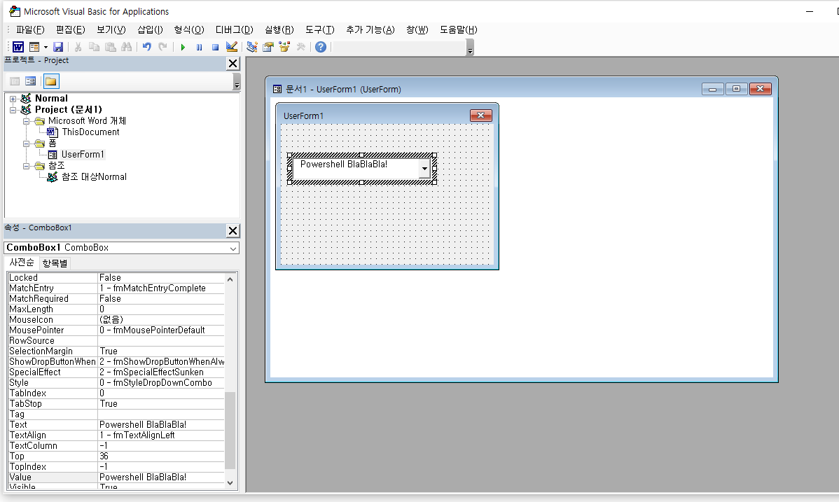Select 참조 대상Normal tree item
Screen dimensions: 839x502
click(x=94, y=177)
